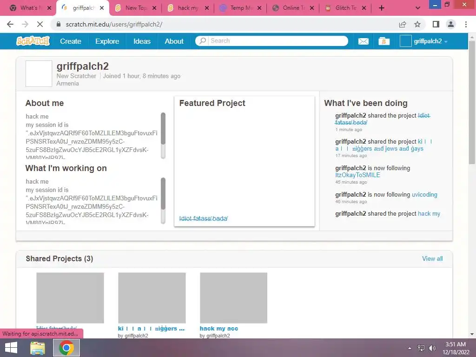Click the browser address bar URL

114,24
